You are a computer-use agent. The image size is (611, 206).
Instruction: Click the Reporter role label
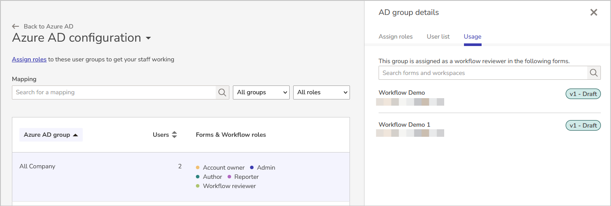(x=247, y=177)
